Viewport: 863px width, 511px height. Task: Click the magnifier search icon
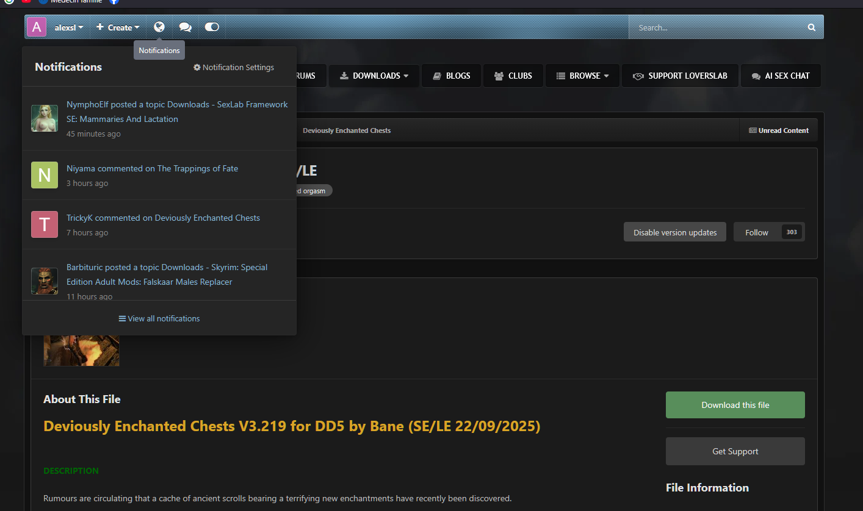point(812,27)
